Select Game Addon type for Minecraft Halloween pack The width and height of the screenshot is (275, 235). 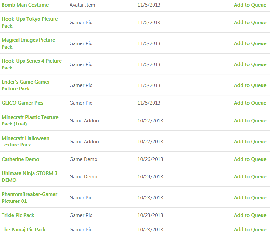tap(84, 142)
